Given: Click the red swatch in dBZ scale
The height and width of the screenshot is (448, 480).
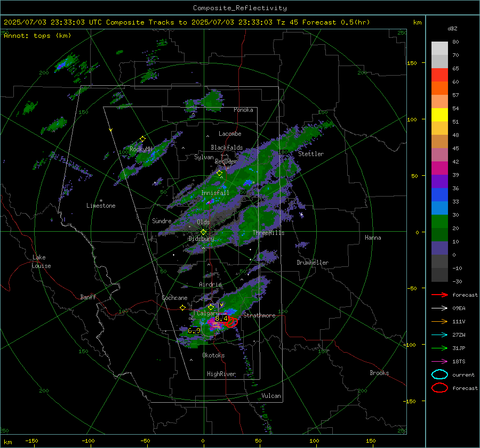Looking at the screenshot, I should [439, 75].
